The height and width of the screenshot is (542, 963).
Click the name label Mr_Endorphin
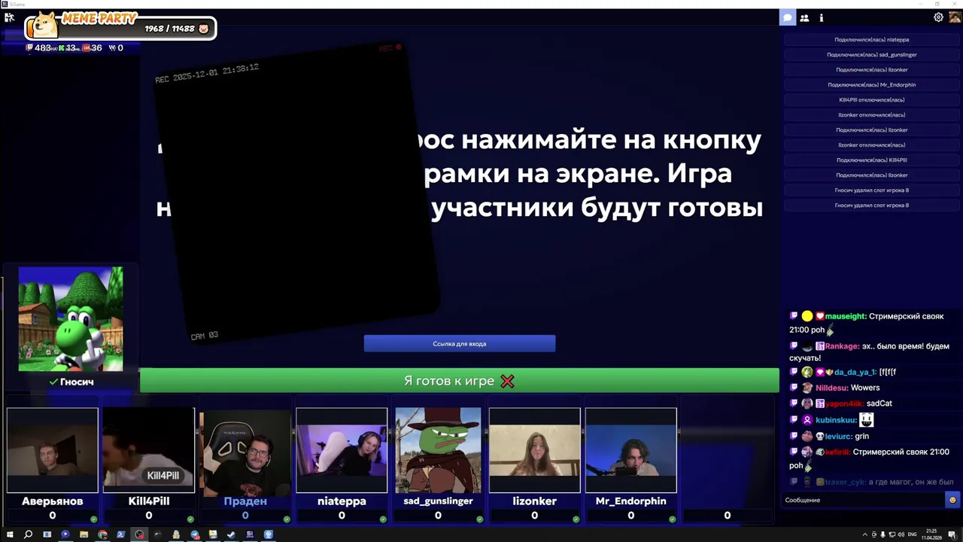coord(631,501)
